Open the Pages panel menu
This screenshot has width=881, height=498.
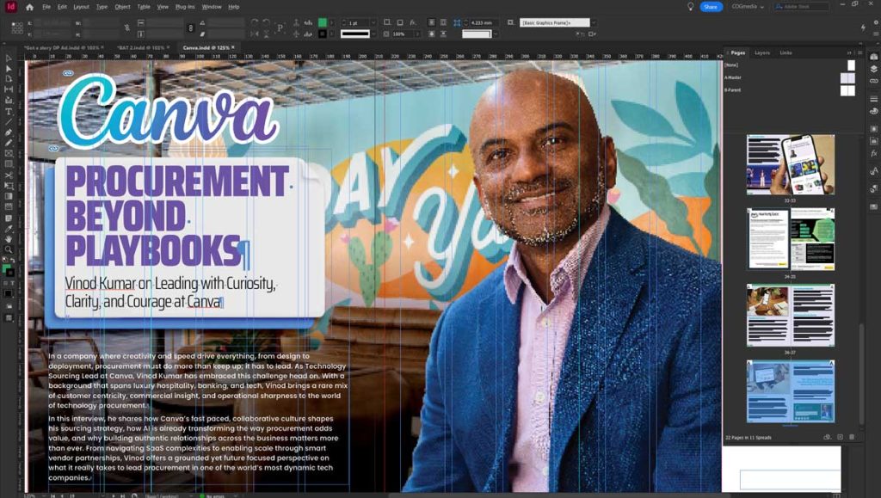859,52
